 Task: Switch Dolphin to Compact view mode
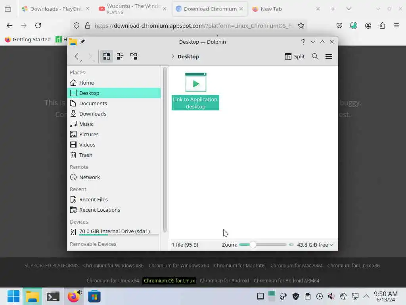(x=120, y=56)
